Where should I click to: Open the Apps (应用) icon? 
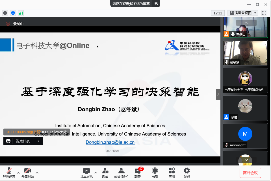[172, 173]
